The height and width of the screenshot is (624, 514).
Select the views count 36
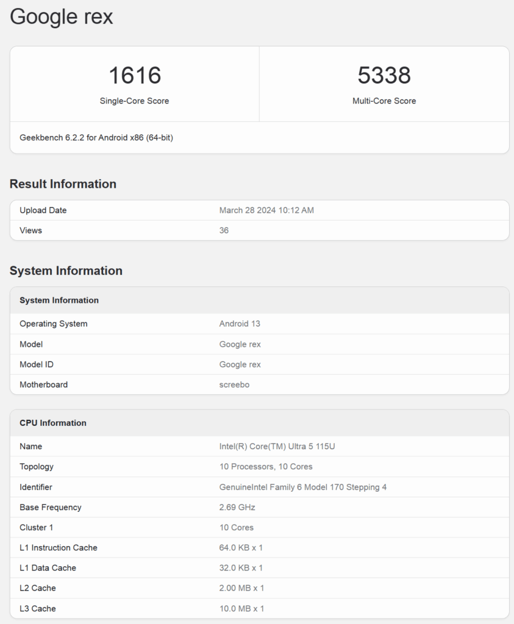click(x=224, y=230)
